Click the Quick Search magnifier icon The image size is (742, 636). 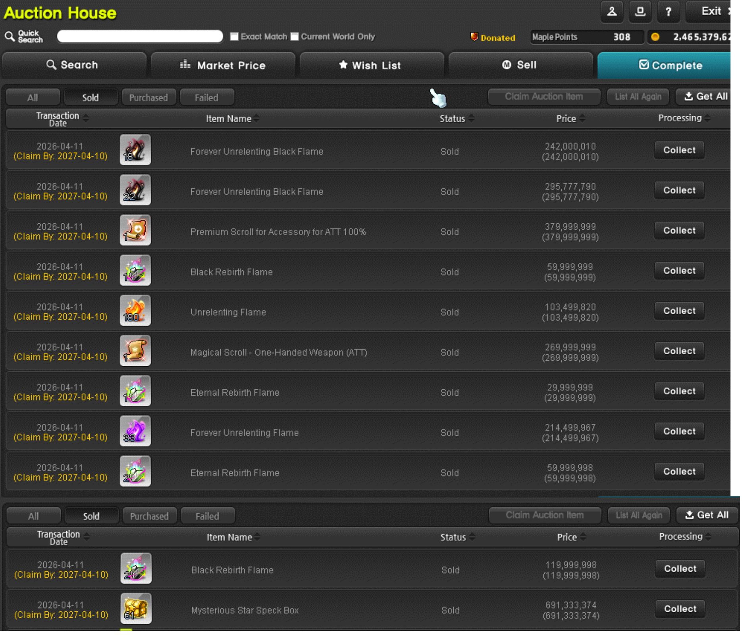[10, 37]
